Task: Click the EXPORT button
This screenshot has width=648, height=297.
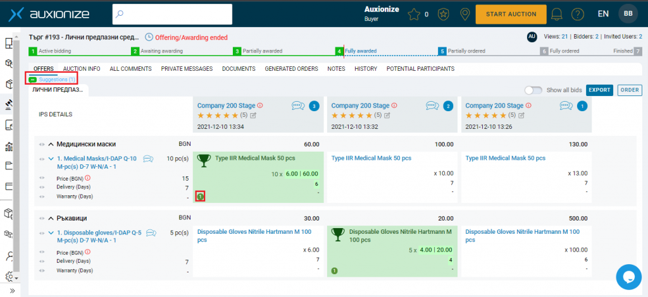Action: pyautogui.click(x=599, y=90)
